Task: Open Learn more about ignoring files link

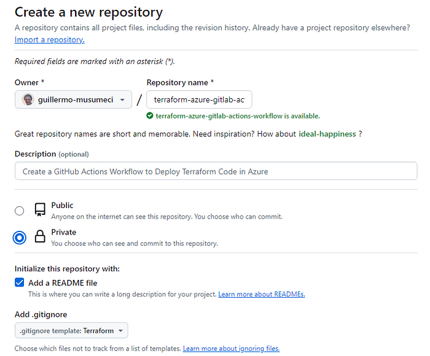Action: [x=231, y=348]
